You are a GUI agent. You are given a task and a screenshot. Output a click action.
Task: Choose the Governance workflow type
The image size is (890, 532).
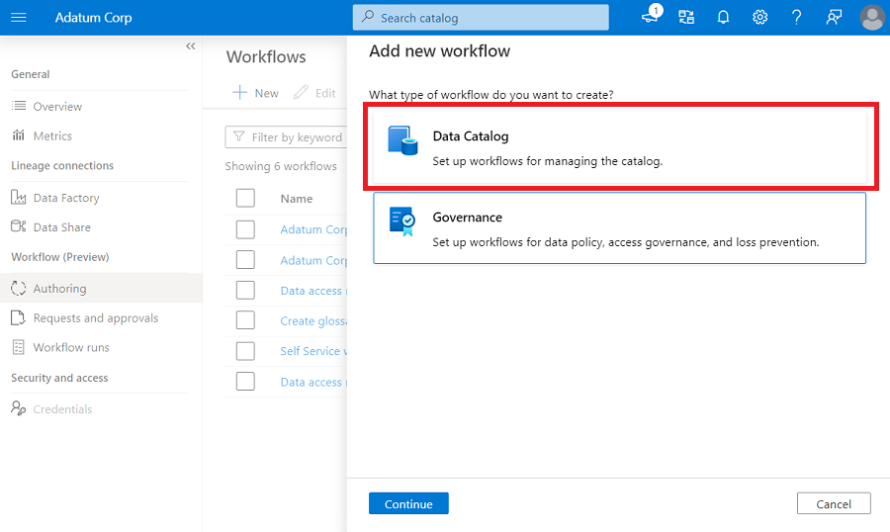(619, 227)
